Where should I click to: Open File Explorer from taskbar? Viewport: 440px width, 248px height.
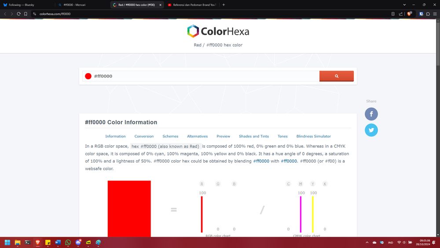18,242
